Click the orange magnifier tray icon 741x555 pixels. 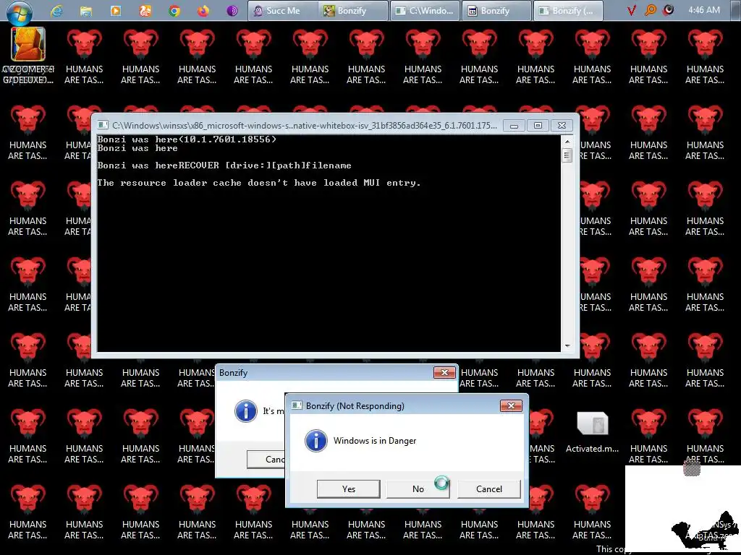coord(651,10)
